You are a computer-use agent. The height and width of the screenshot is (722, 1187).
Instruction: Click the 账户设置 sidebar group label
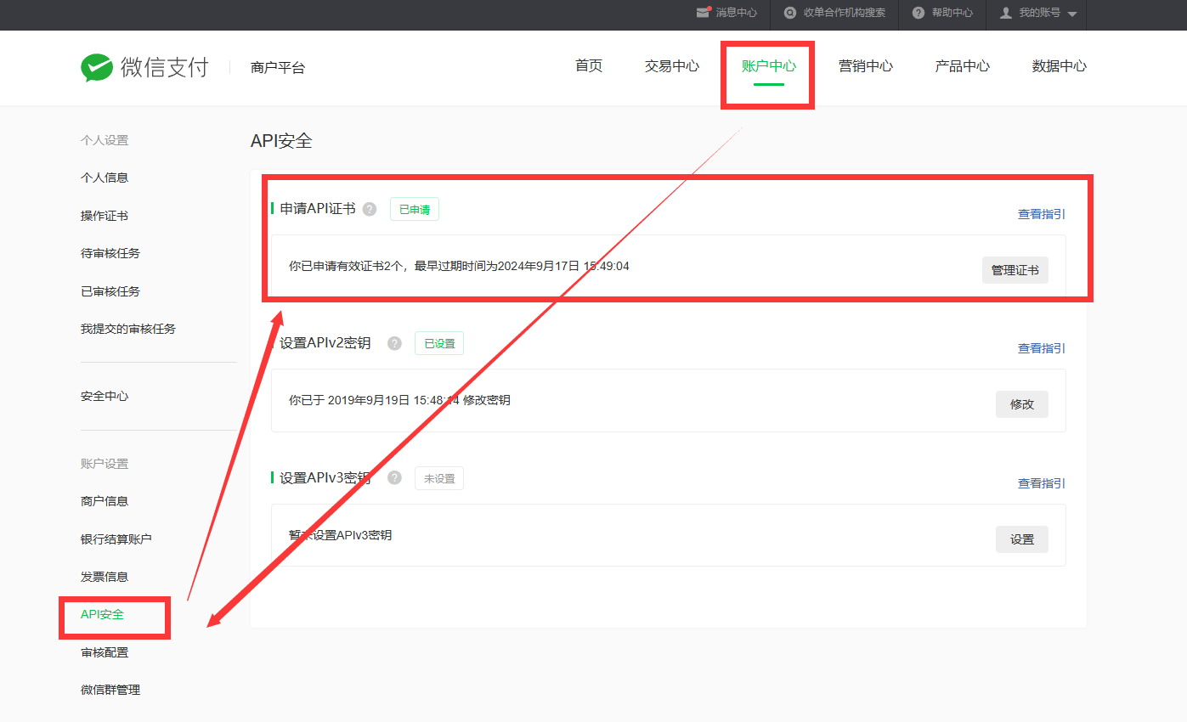click(105, 464)
